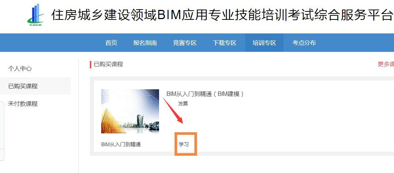The image size is (394, 173).
Task: Open the course thumbnail with golden pyramid
Action: pyautogui.click(x=130, y=111)
